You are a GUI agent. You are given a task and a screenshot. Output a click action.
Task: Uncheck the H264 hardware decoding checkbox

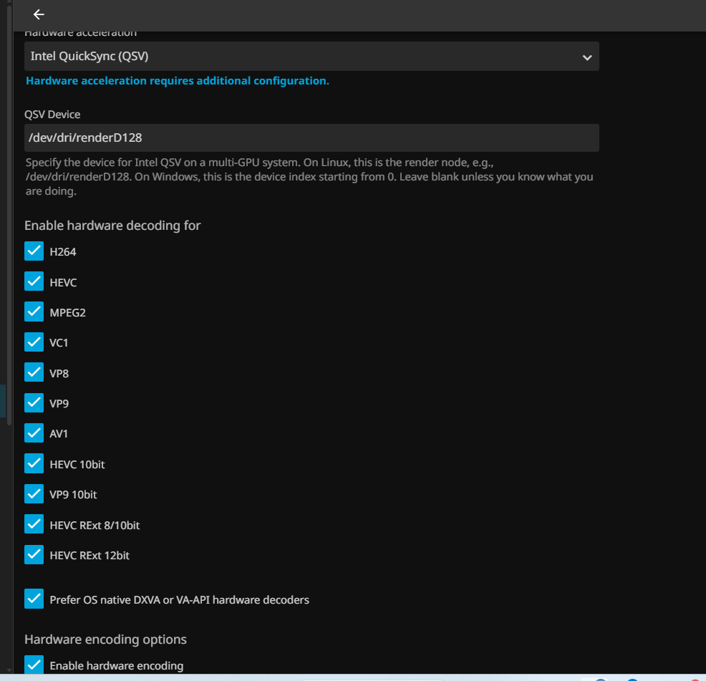[x=34, y=251]
